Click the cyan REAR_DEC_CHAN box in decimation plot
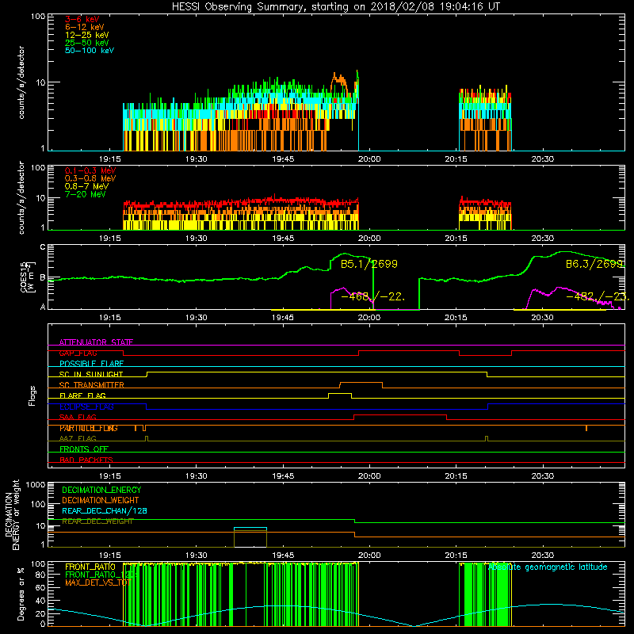Image resolution: width=634 pixels, height=634 pixels. pyautogui.click(x=250, y=529)
